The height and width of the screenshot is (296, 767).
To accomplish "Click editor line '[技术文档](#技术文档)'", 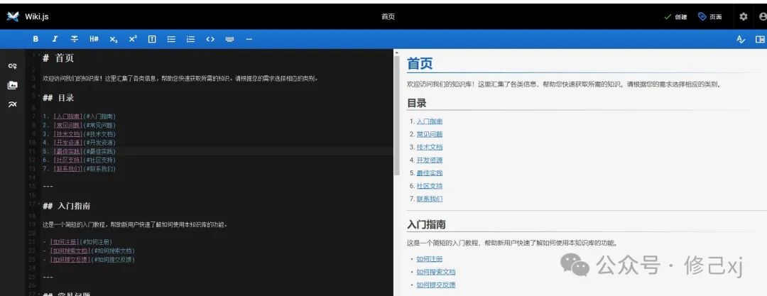I will [84, 134].
